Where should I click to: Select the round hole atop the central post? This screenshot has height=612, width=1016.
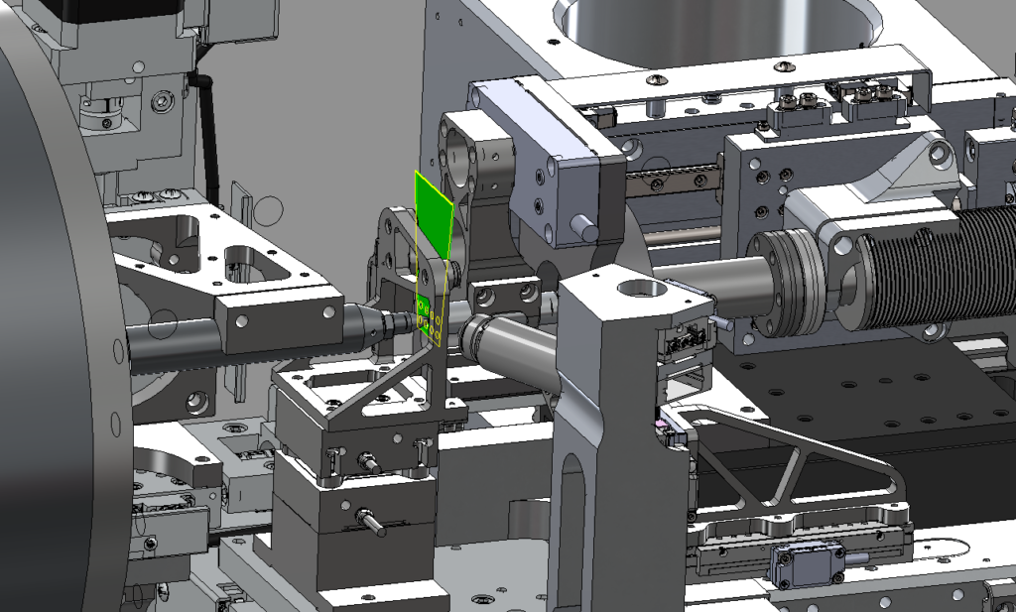pyautogui.click(x=643, y=288)
